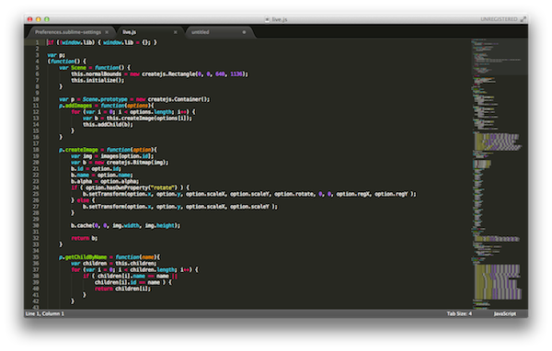This screenshot has height=351, width=552.
Task: Click 'p.getChildByName' function name
Action: pyautogui.click(x=83, y=257)
